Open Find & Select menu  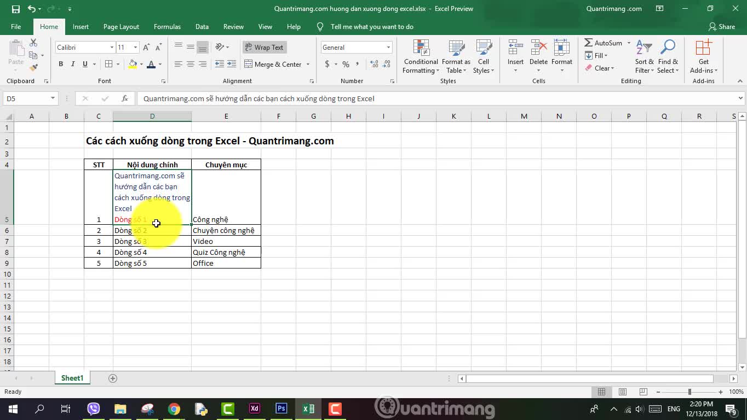coord(668,56)
